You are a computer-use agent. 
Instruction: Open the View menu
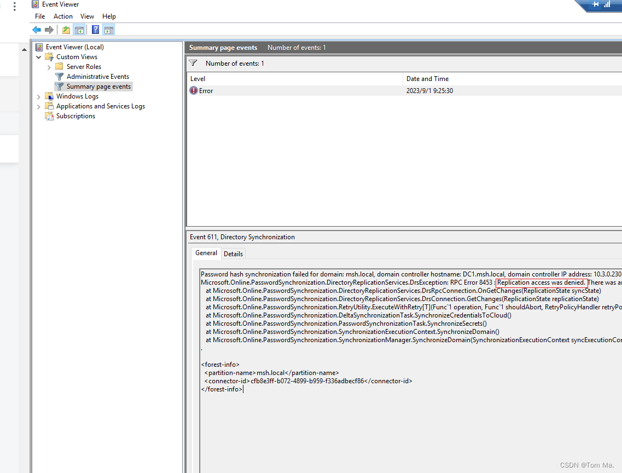88,16
